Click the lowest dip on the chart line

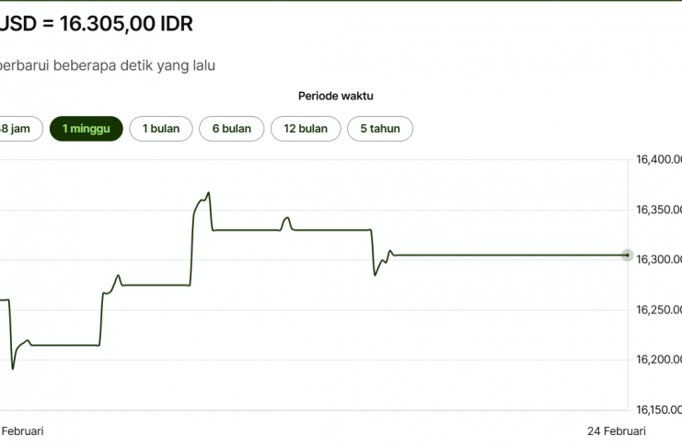tap(13, 369)
